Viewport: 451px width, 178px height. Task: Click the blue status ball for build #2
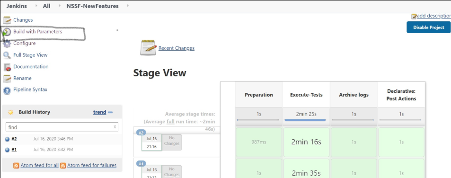(8, 139)
